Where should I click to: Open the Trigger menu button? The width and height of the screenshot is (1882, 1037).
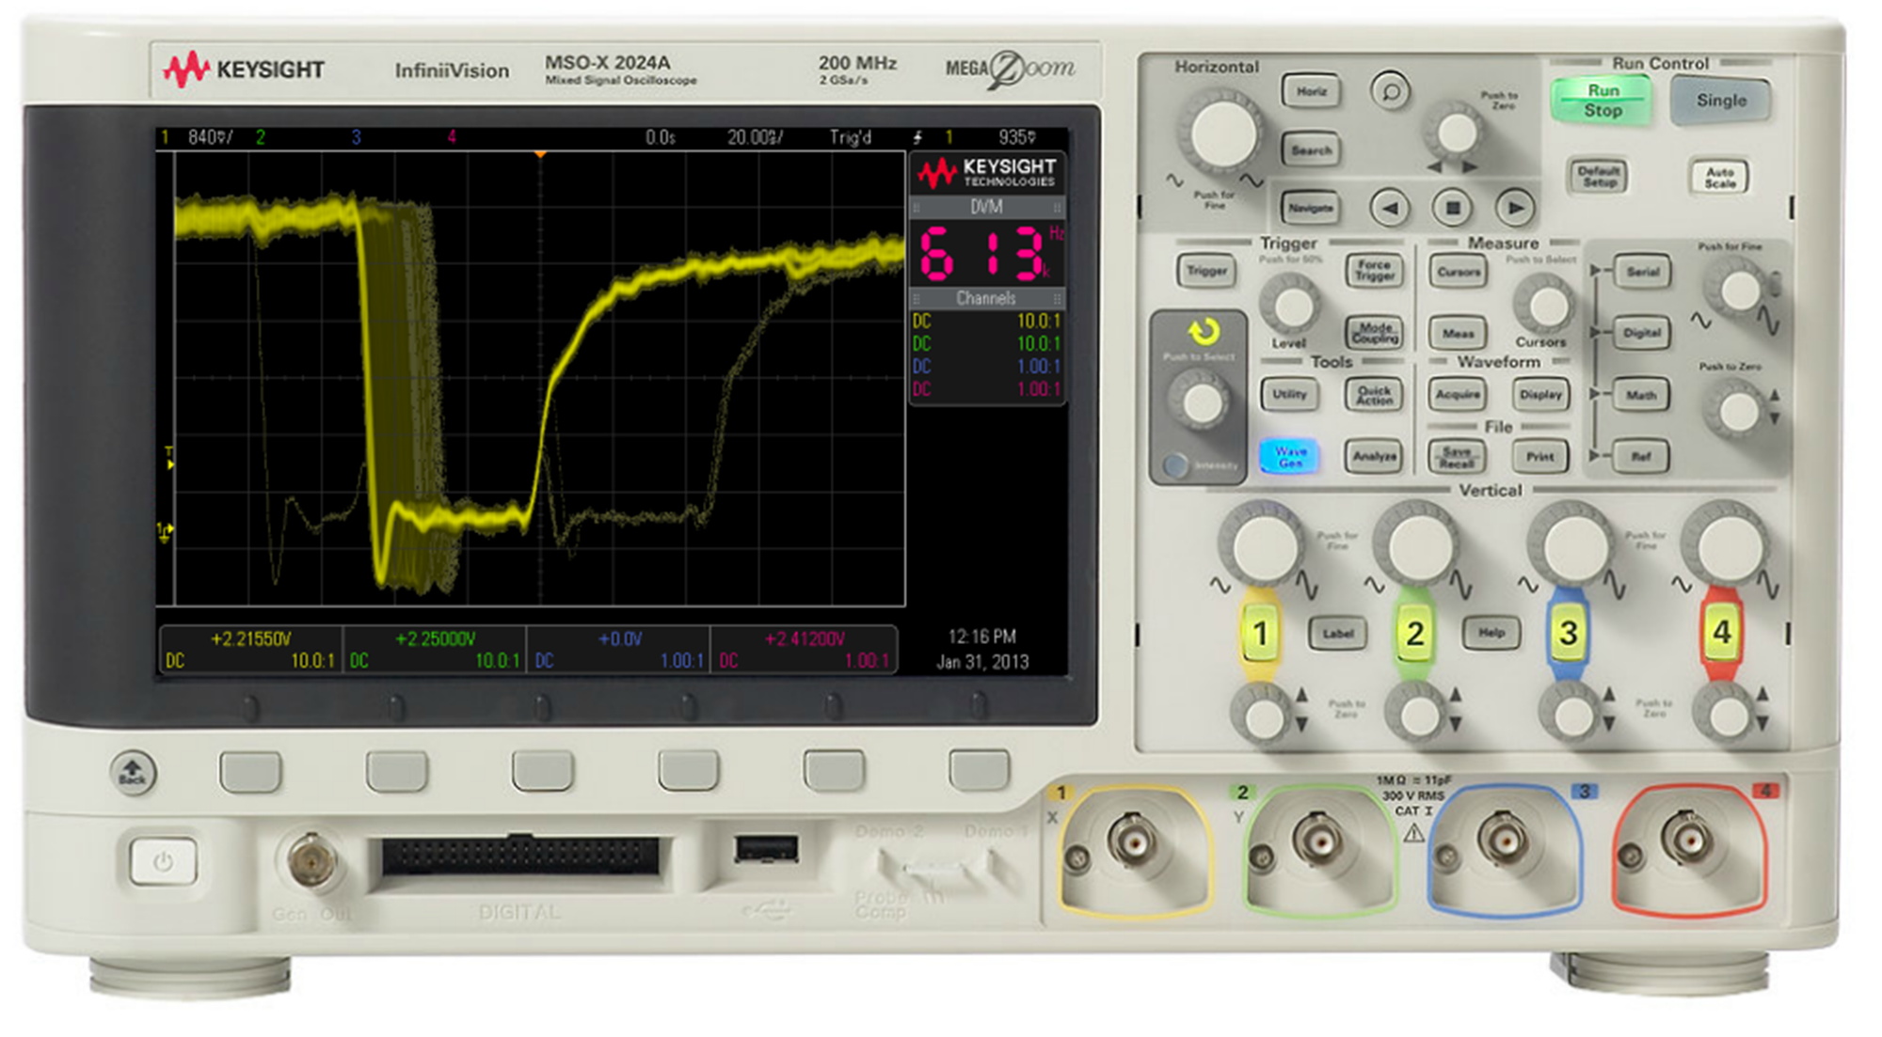coord(1206,271)
